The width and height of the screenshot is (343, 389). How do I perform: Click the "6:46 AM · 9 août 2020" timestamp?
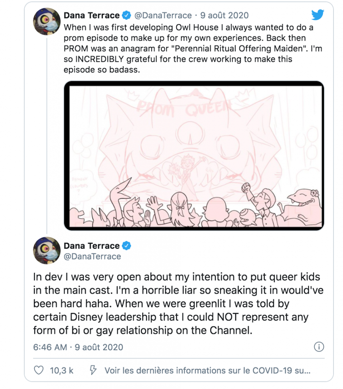[x=78, y=347]
